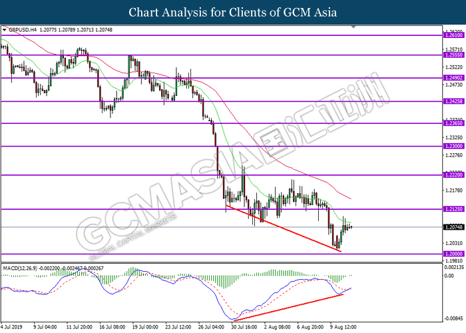Image resolution: width=466 pixels, height=333 pixels.
Task: Select the 1.25550 price level label
Action: point(453,55)
